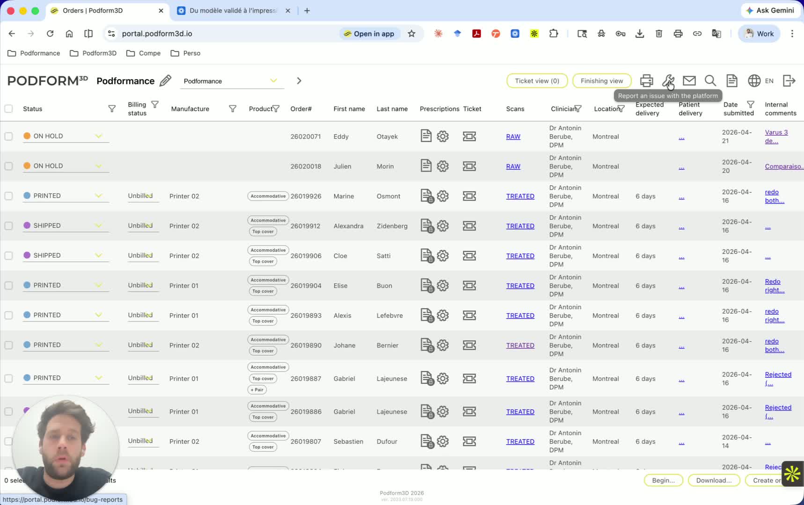Open status dropdown for Johane Bernier
This screenshot has height=505, width=804.
pos(66,345)
